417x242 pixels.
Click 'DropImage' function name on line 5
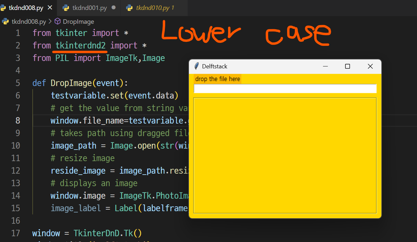71,83
